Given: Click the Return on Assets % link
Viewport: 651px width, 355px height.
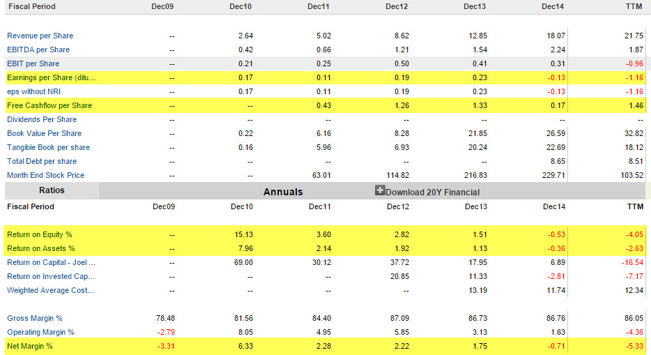Looking at the screenshot, I should [40, 248].
